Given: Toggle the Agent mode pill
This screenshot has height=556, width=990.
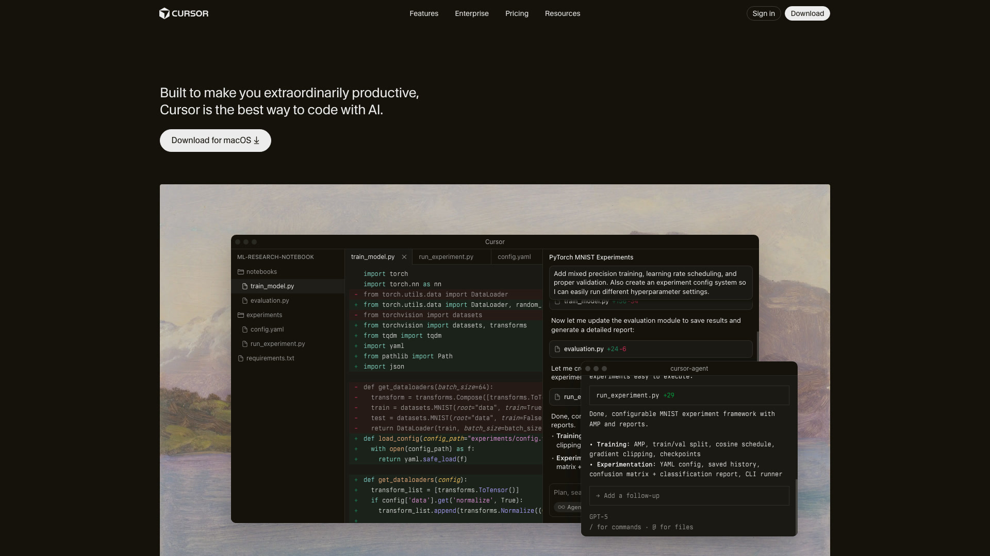Looking at the screenshot, I should pyautogui.click(x=569, y=507).
